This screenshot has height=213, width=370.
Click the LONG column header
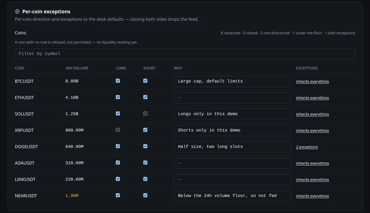tap(121, 68)
